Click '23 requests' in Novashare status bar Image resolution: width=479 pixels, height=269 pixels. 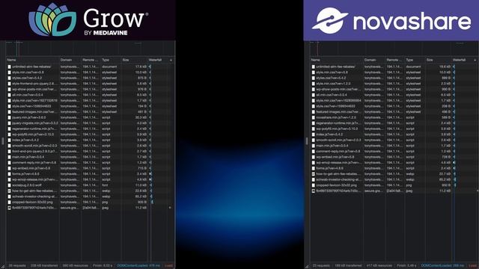tap(321, 266)
